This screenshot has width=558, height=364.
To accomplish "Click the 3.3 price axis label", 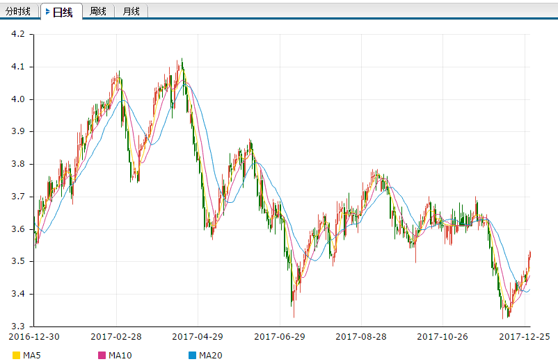I will click(x=18, y=326).
